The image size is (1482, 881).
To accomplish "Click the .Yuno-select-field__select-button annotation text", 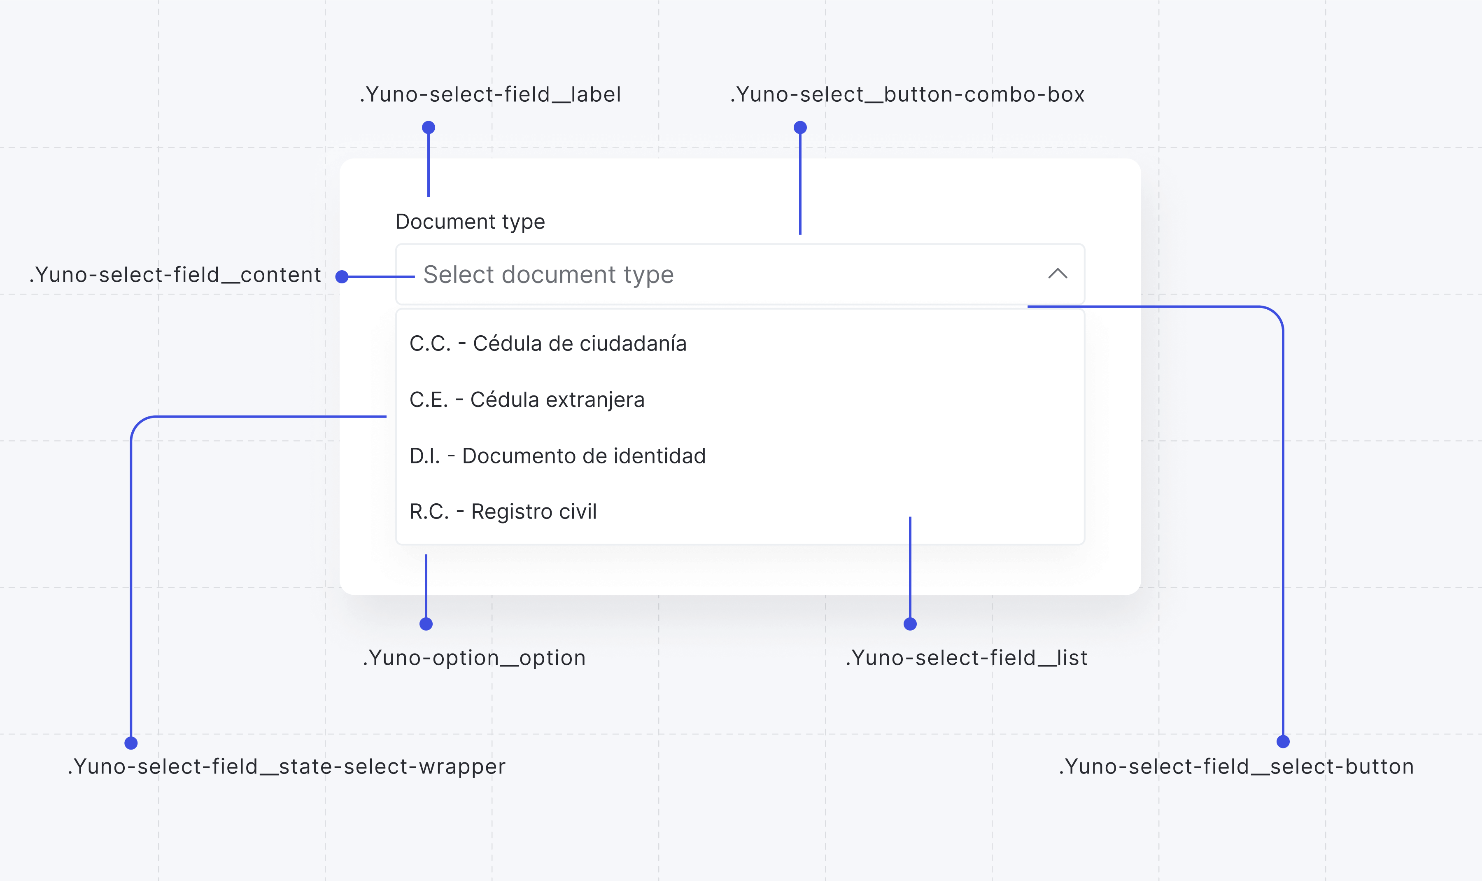I will 1236,766.
